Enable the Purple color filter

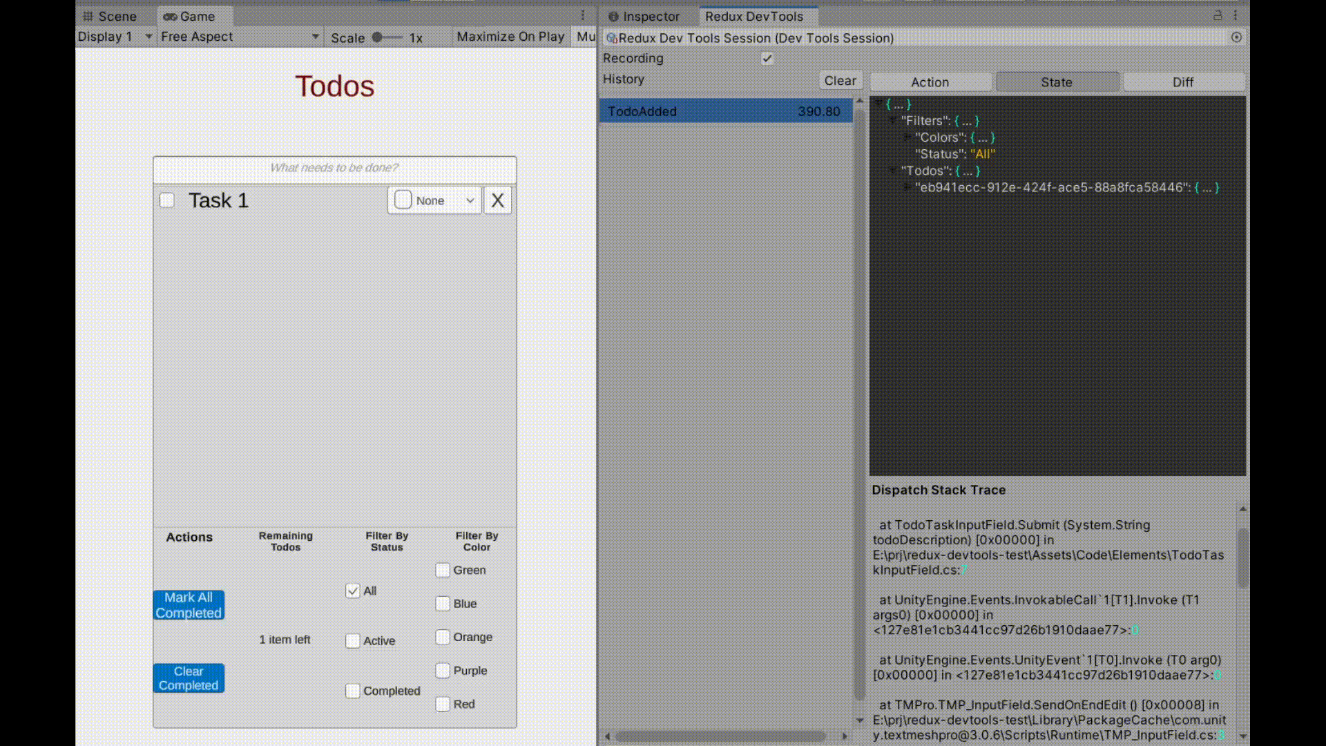click(x=443, y=670)
